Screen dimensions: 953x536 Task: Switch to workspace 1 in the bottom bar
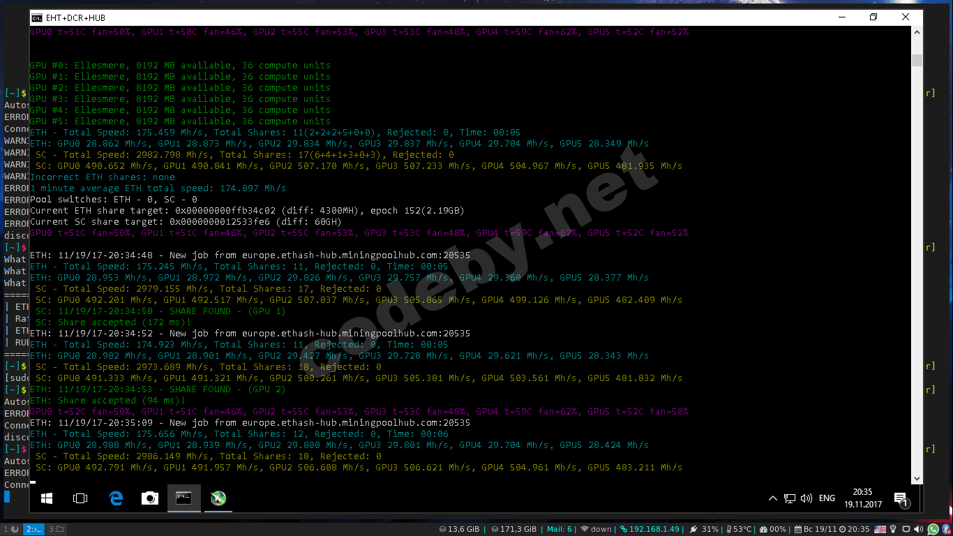coord(10,530)
